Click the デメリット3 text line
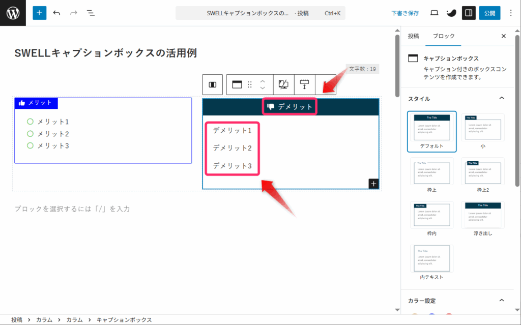The width and height of the screenshot is (521, 325). (x=232, y=165)
